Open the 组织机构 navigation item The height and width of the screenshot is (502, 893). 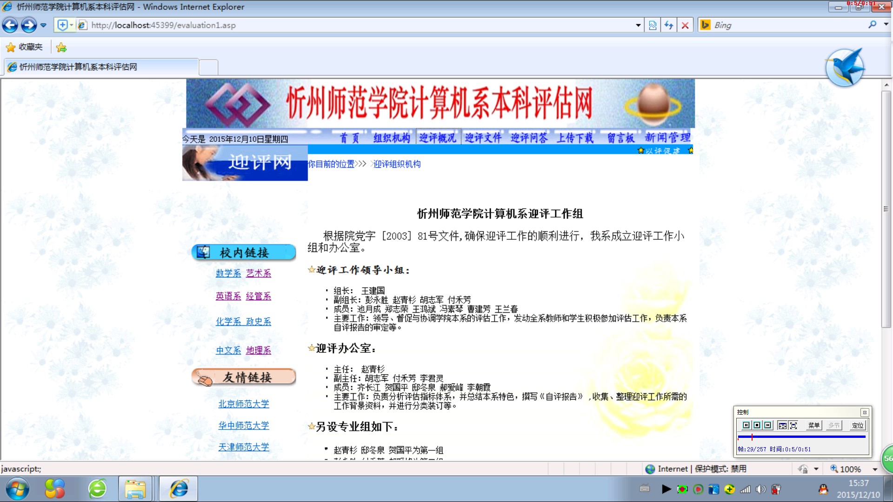[392, 138]
